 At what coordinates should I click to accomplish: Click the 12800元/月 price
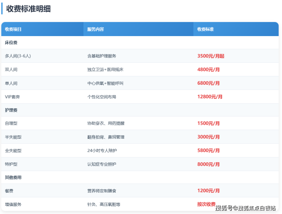point(210,97)
